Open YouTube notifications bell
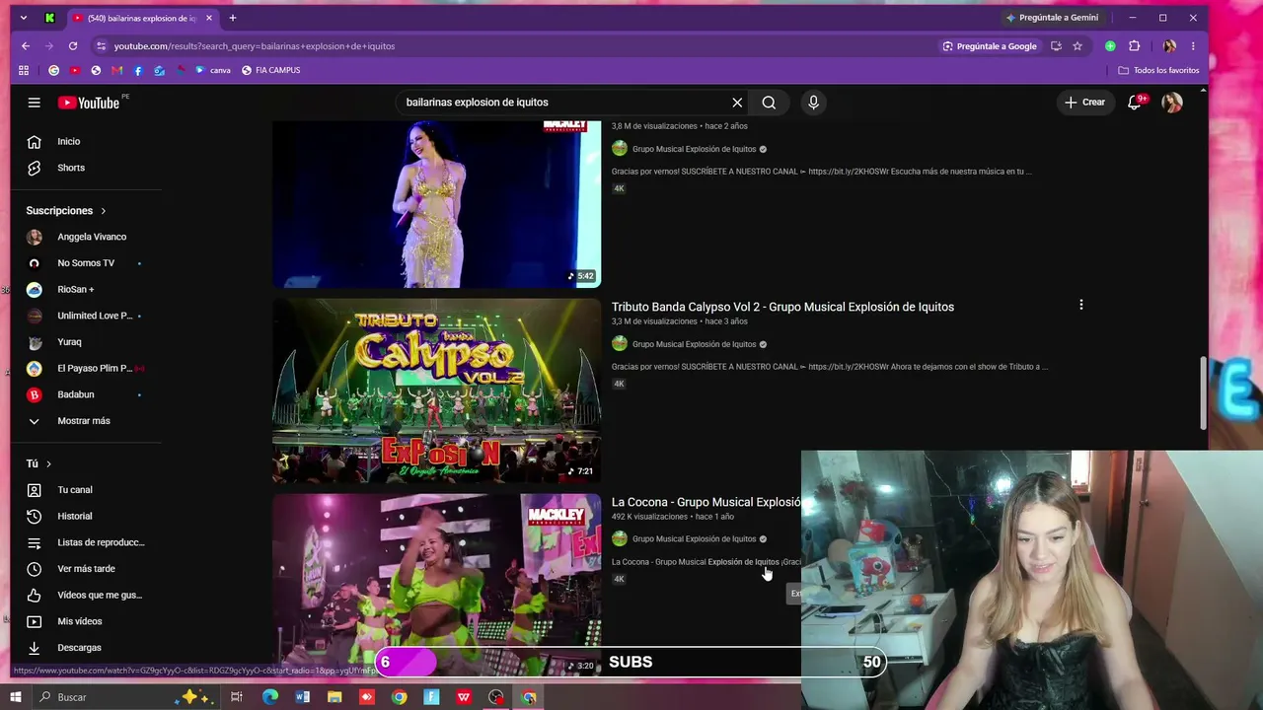 coord(1135,103)
